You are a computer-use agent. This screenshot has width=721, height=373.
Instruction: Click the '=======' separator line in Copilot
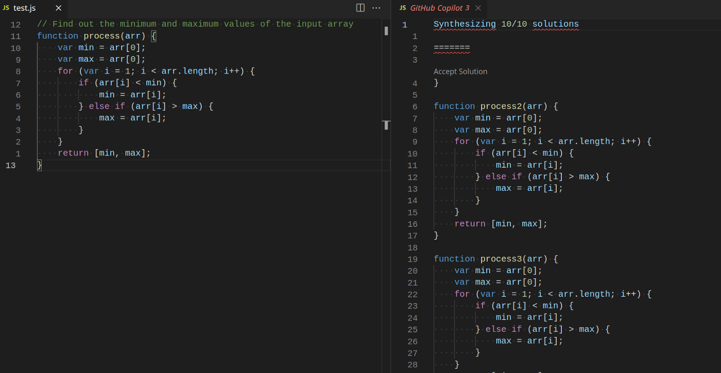click(x=452, y=48)
